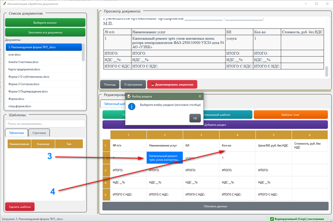Click the 'Кол-во' cell in the edit table
This screenshot has width=333, height=222.
(237, 146)
